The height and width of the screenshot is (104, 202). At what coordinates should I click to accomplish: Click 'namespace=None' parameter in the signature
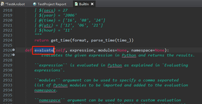click(148, 50)
